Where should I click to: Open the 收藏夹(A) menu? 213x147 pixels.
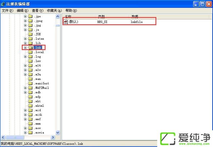[x=54, y=10]
